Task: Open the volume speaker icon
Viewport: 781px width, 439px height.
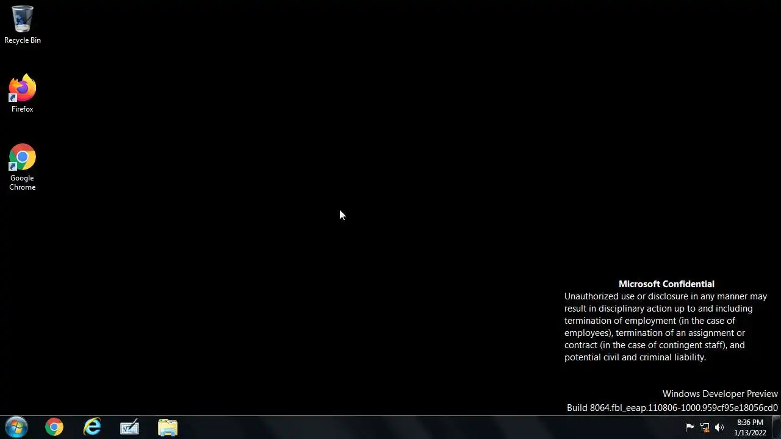Action: (x=719, y=427)
